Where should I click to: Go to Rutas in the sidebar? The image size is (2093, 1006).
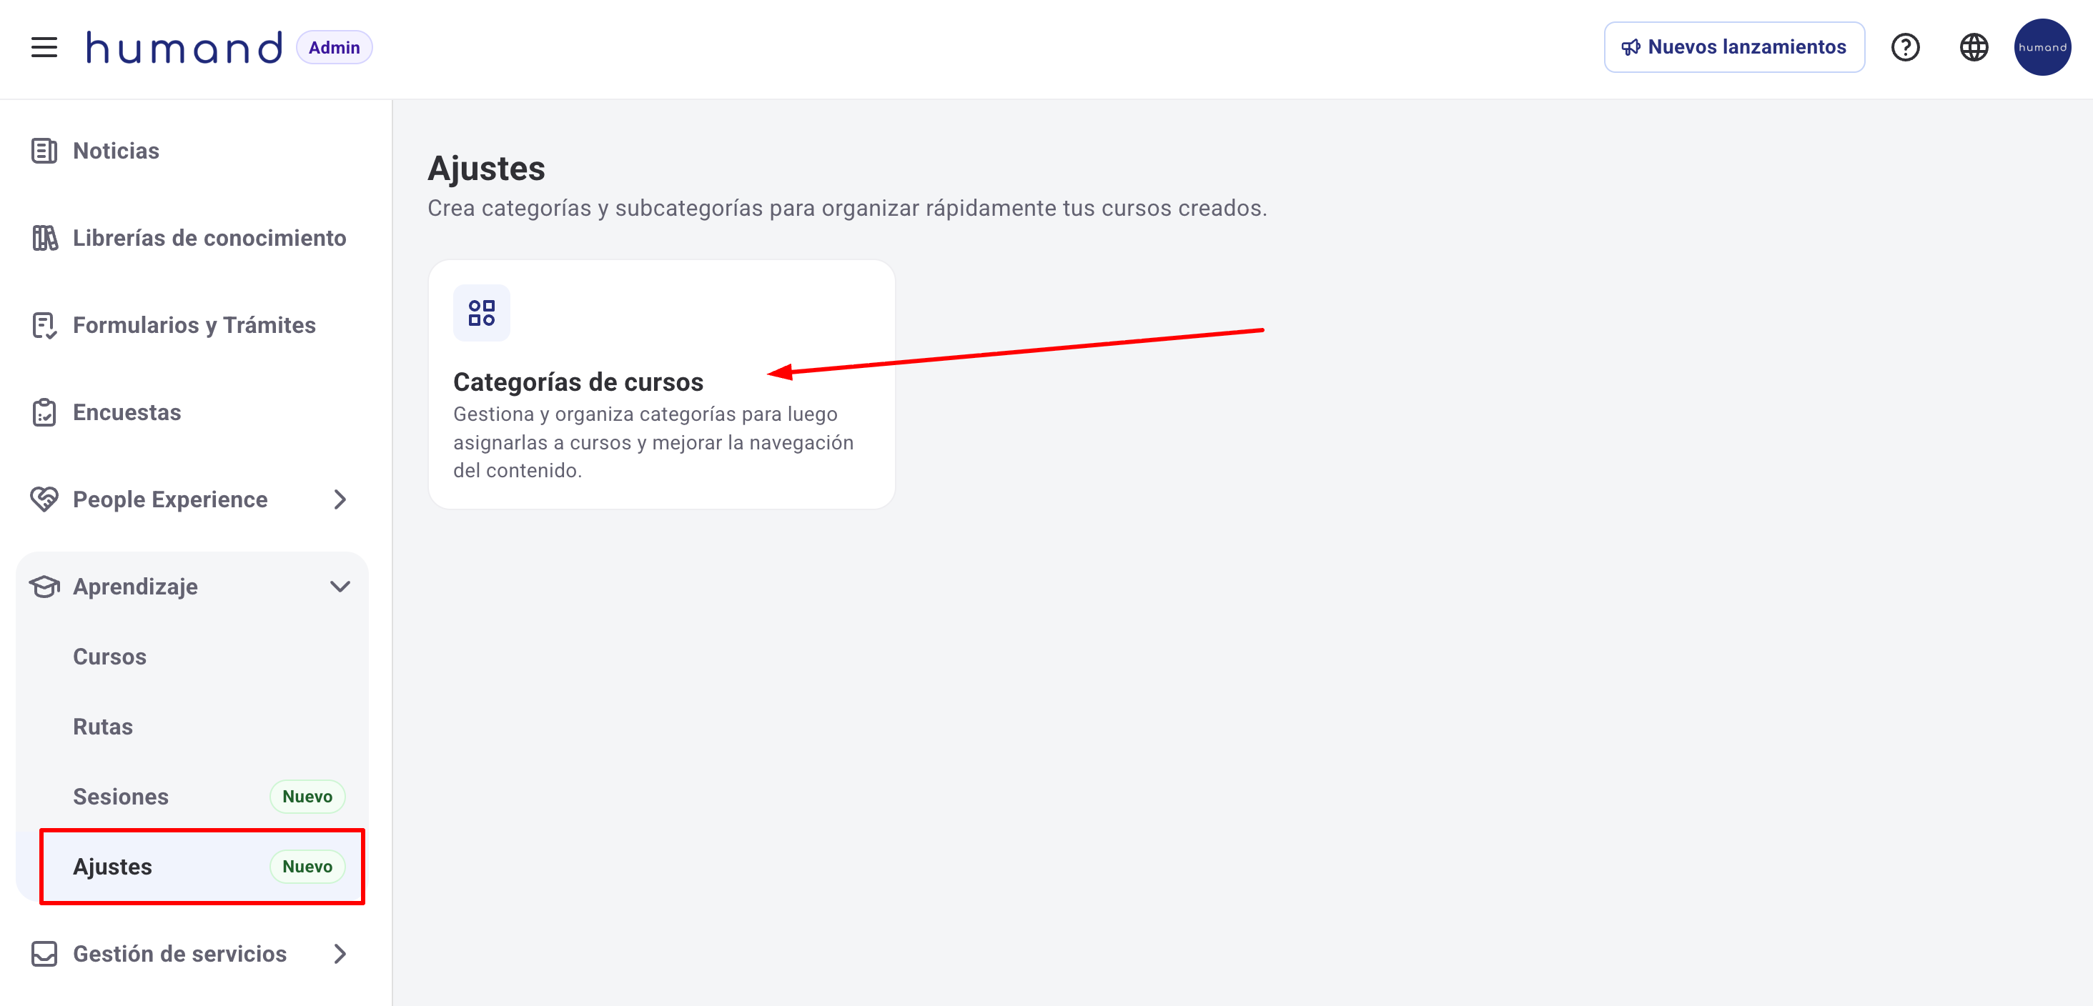click(103, 727)
